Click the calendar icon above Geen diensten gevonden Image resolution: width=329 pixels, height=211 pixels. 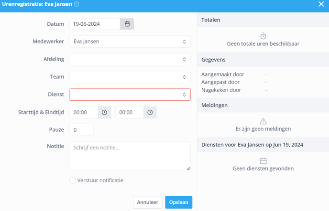click(x=263, y=161)
